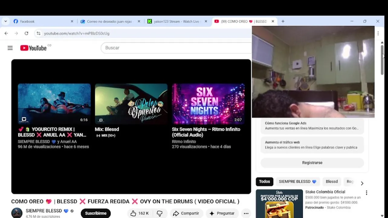Viewport: 388px width, 218px height.
Task: Open YOGURCITO REMIX title link
Action: click(52, 132)
